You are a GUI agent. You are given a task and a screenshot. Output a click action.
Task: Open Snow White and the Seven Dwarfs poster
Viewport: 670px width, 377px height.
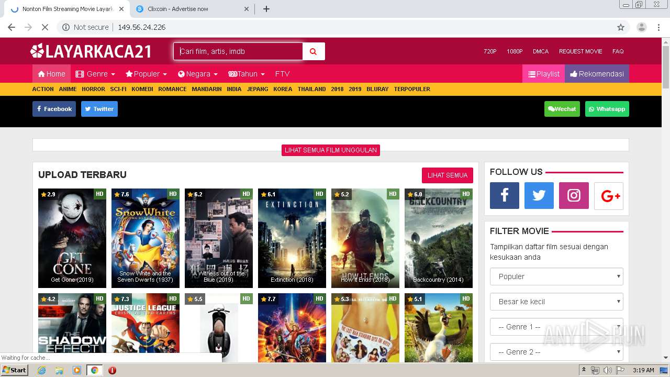pos(146,238)
